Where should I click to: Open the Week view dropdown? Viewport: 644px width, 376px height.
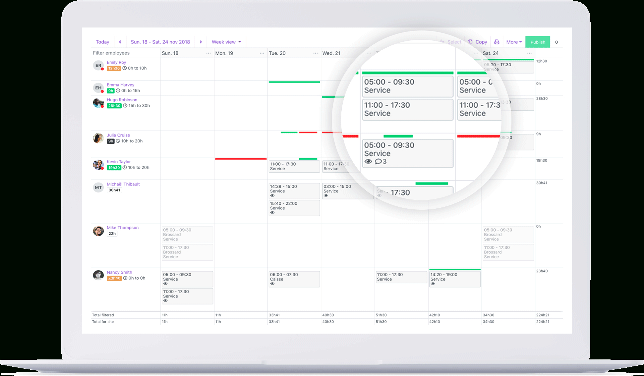coord(226,42)
